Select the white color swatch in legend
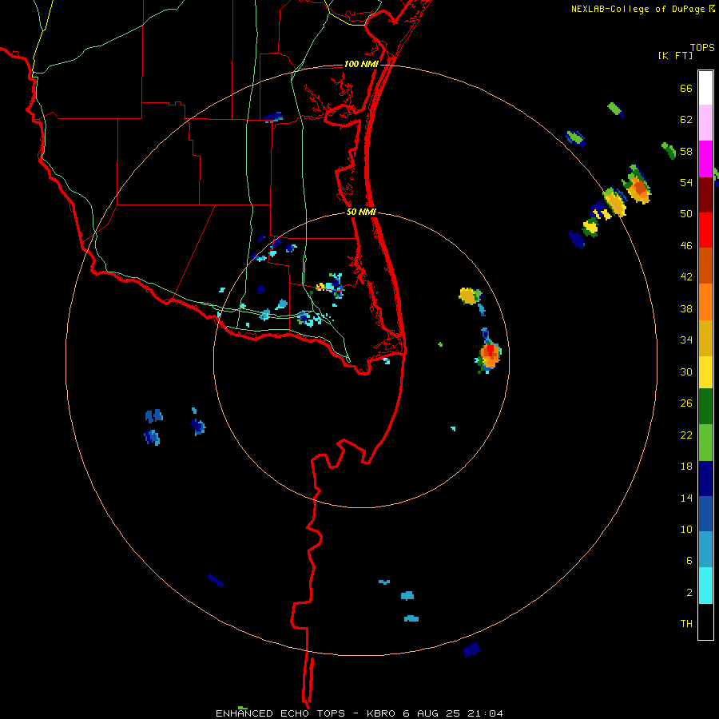Image resolution: width=719 pixels, height=719 pixels. [x=705, y=88]
